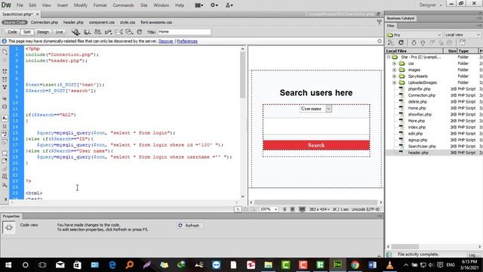Open Dreamweaver from the taskbar
This screenshot has height=272, width=483.
pos(337,264)
